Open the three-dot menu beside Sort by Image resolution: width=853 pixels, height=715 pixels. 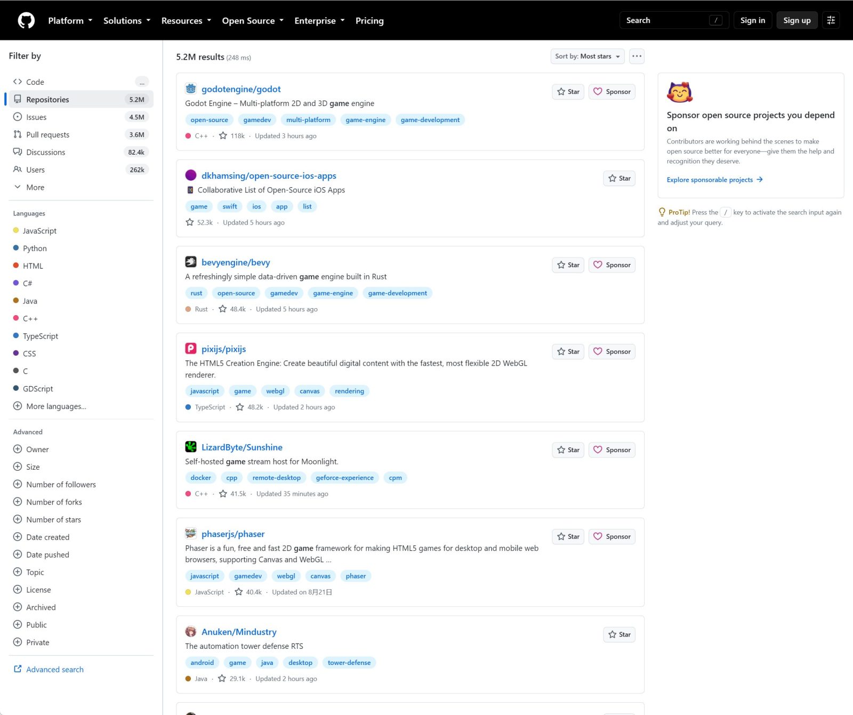(x=637, y=57)
